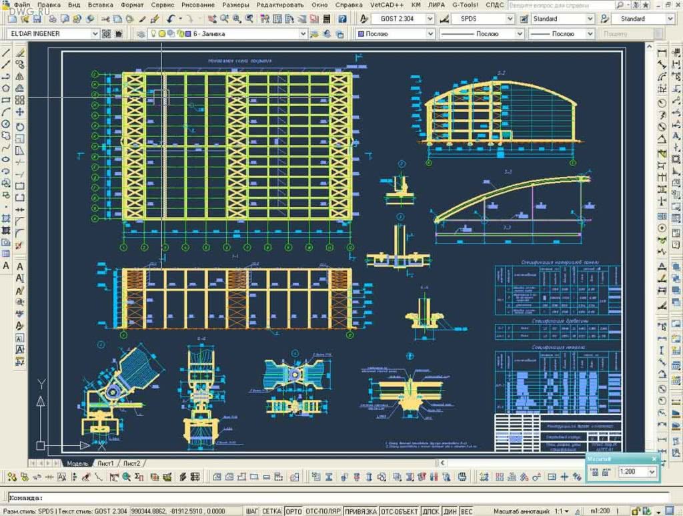
Task: Choose the Rotate tool
Action: (20, 125)
